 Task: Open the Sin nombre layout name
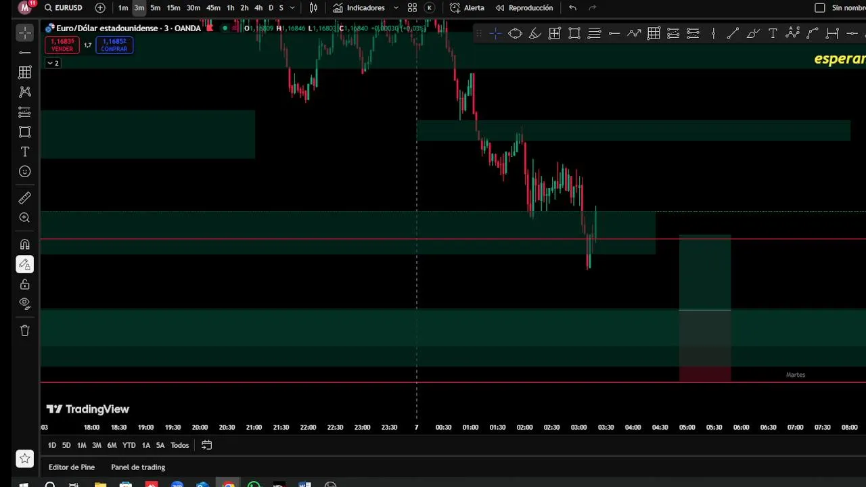point(848,8)
